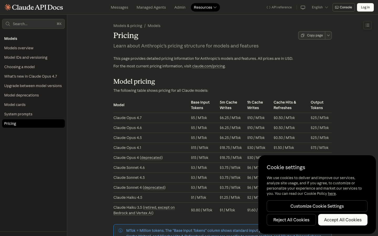Click the Models breadcrumb link
The image size is (378, 236).
pyautogui.click(x=154, y=26)
